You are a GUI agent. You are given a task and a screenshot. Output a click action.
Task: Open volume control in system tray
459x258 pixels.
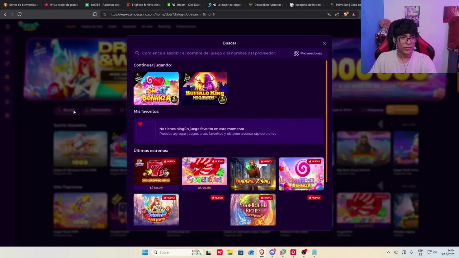point(435,252)
